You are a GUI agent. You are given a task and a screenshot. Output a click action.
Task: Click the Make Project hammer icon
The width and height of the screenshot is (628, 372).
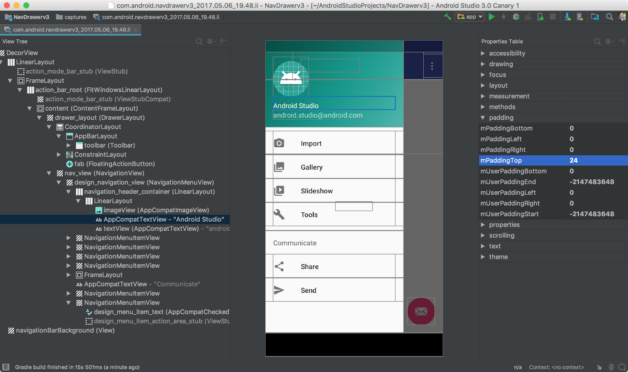click(447, 17)
